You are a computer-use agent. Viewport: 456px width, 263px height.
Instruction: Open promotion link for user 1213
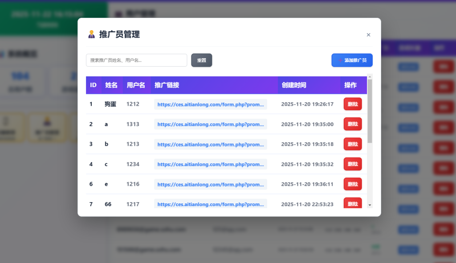click(x=211, y=144)
